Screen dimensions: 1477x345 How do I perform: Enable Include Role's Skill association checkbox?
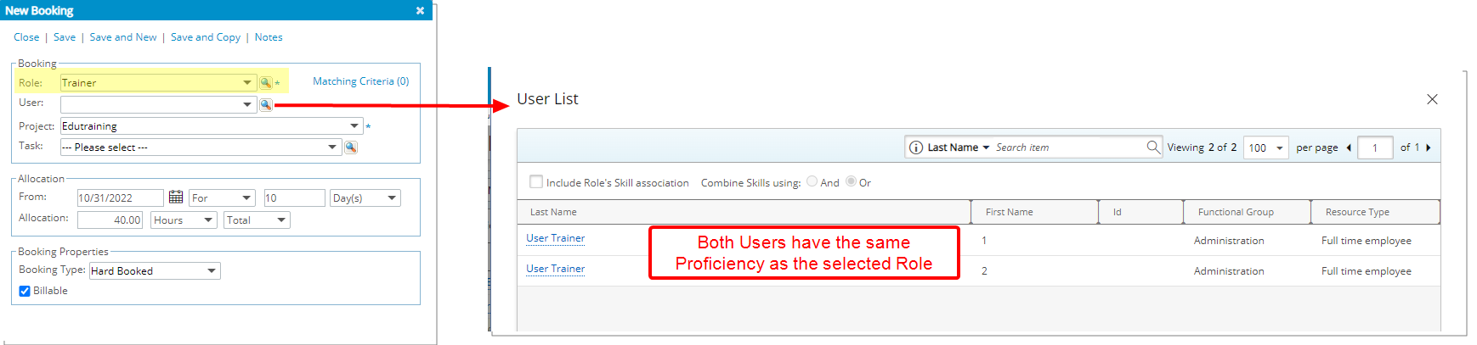[536, 181]
